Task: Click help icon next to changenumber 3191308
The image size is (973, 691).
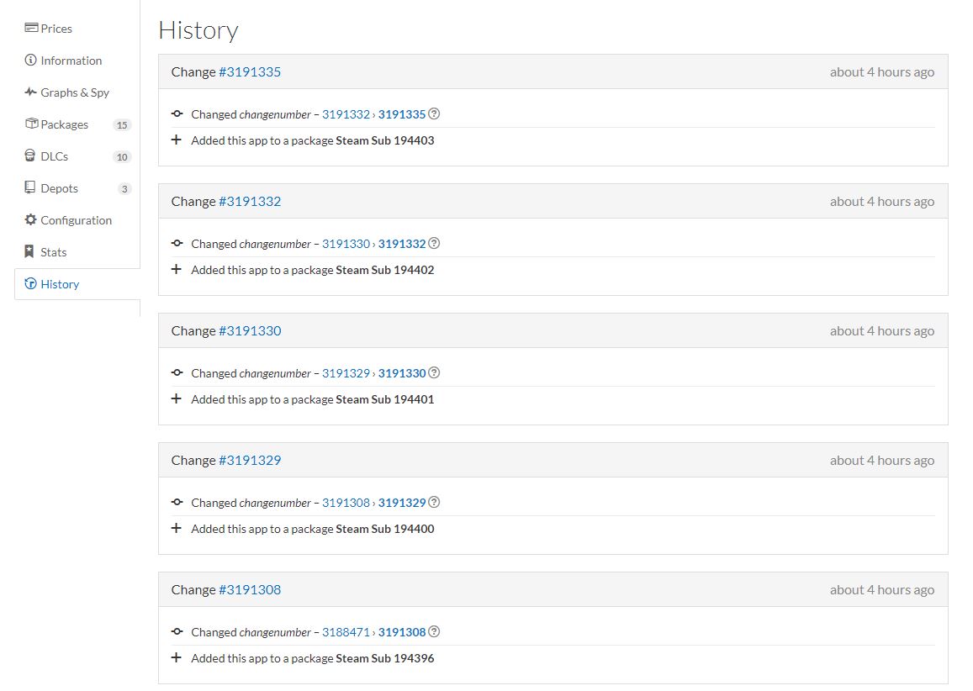Action: pos(435,632)
